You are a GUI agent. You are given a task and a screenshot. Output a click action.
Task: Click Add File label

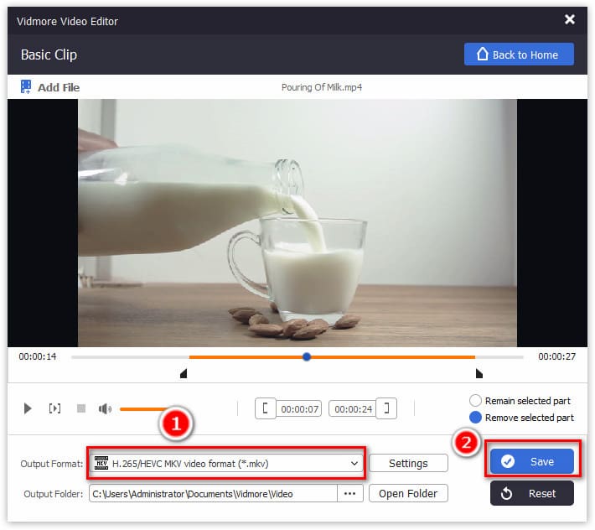(59, 88)
